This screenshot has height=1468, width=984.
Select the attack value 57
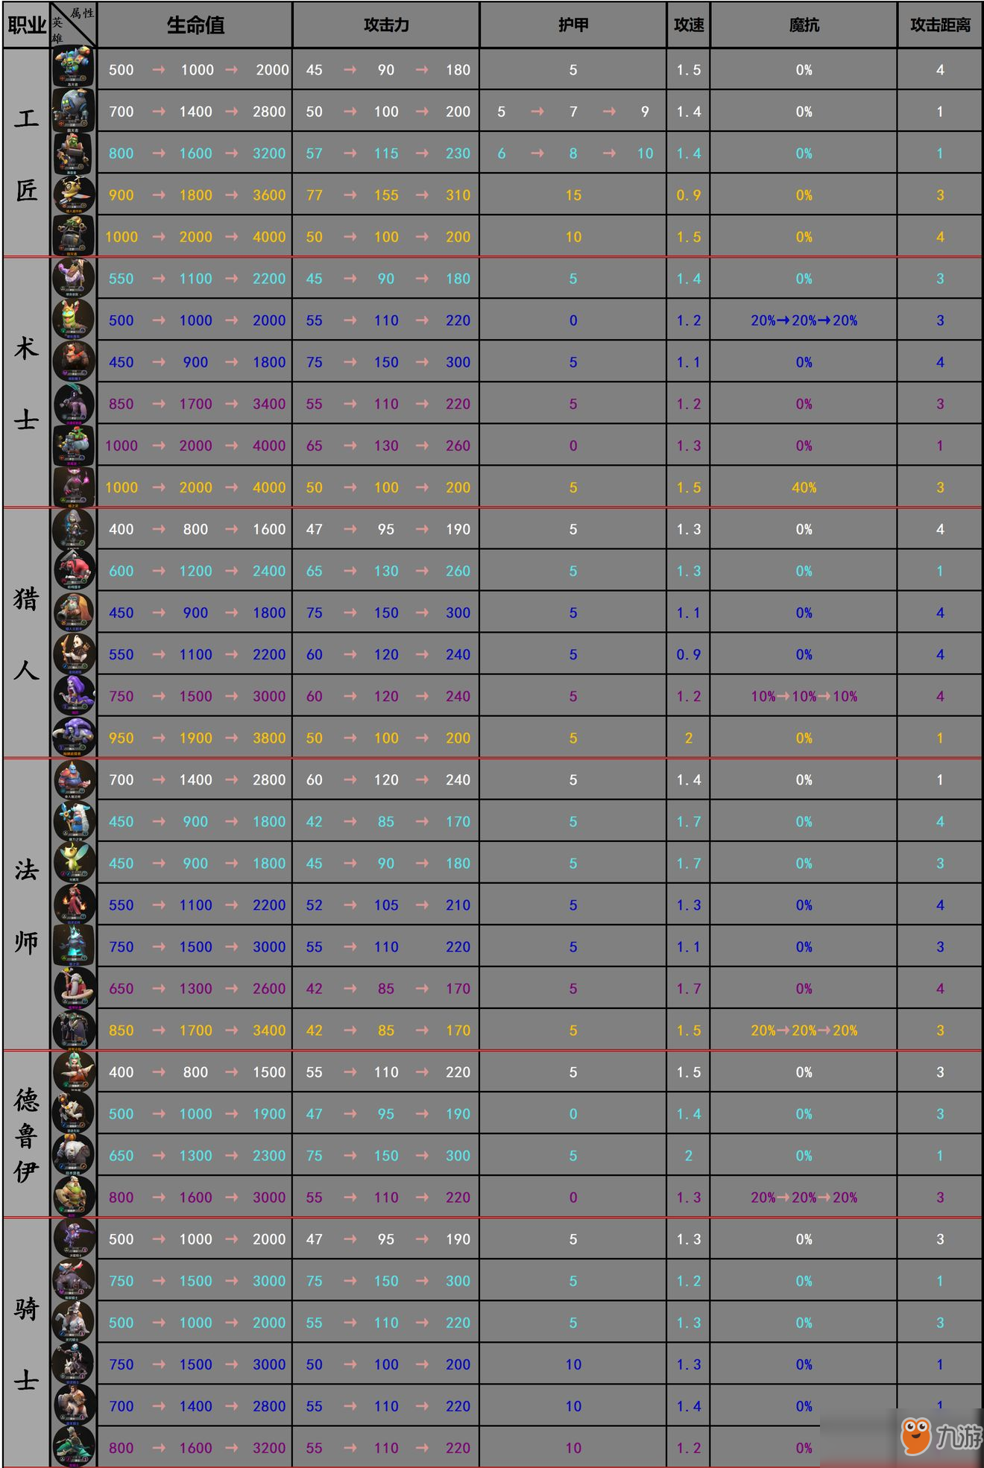tap(314, 153)
